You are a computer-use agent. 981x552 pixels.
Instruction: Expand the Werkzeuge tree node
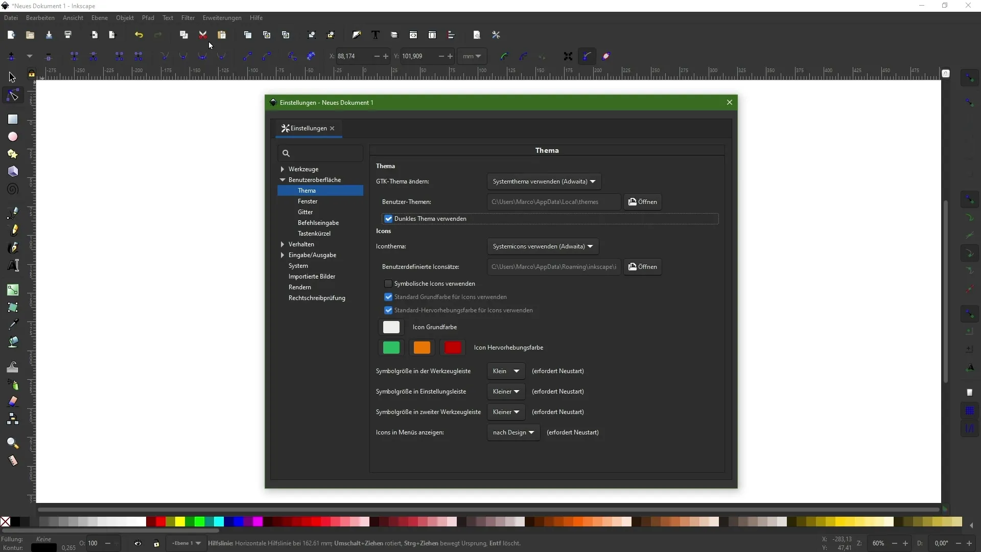point(283,169)
